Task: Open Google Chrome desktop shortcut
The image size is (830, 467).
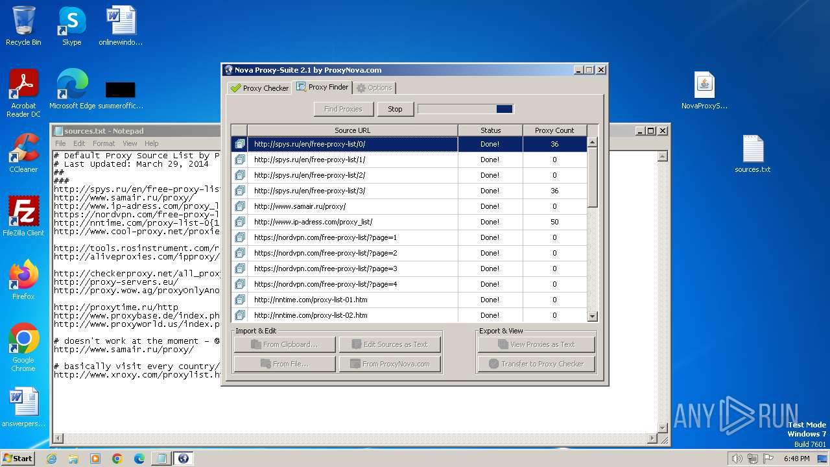Action: click(23, 348)
